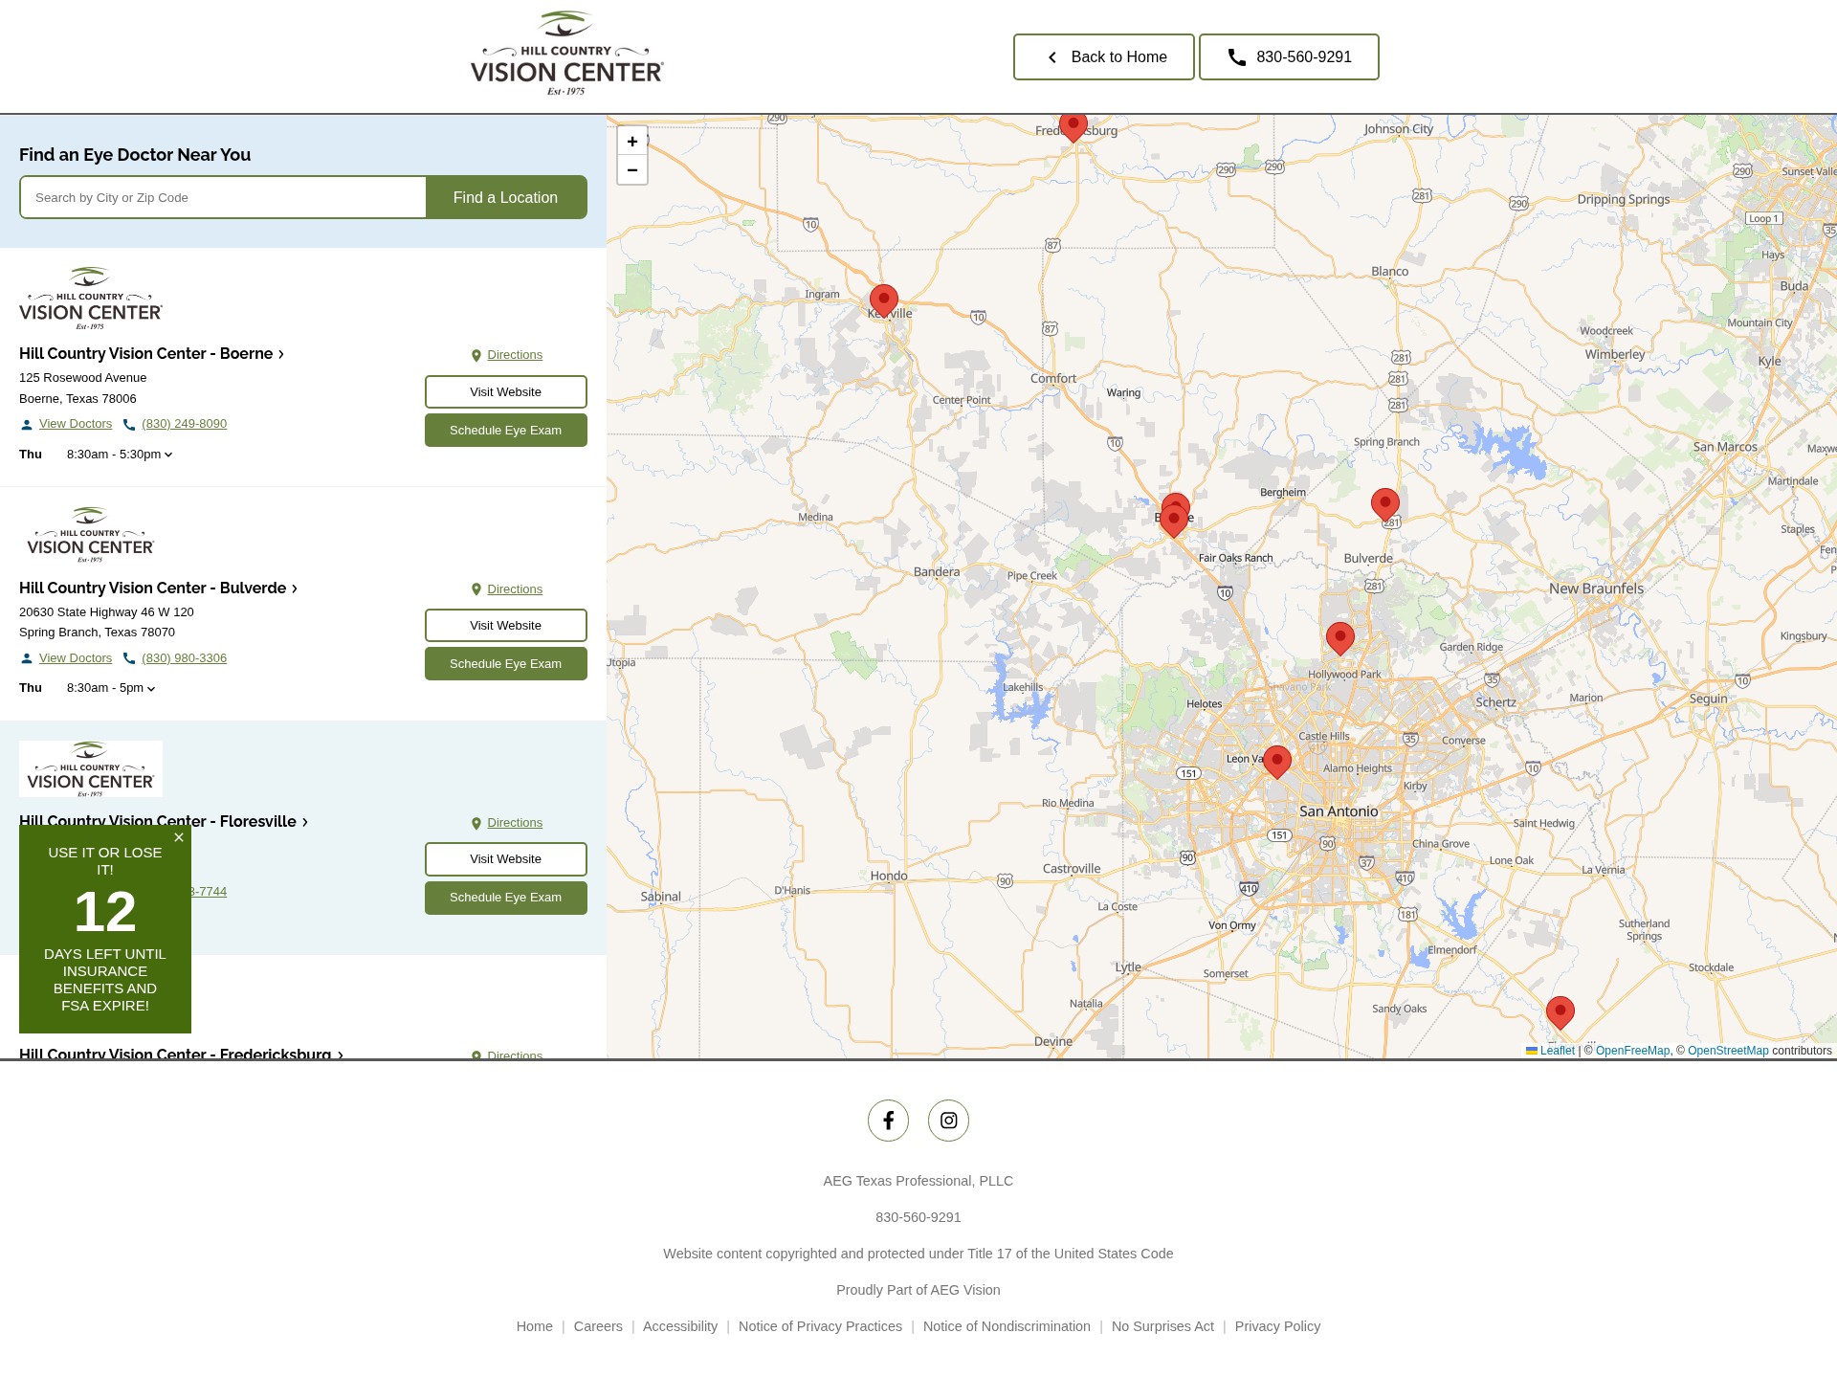Visit Website for Bulverde location

[506, 626]
